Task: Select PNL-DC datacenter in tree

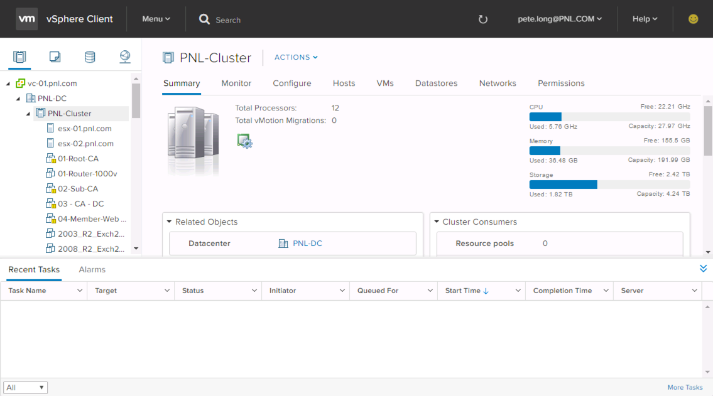Action: click(52, 98)
